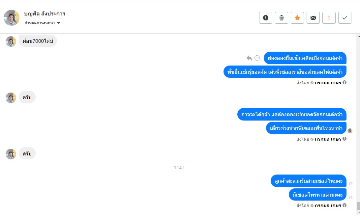This screenshot has height=219, width=360.
Task: Open the กำหนดการสนทนา dropdown label
Action: point(40,23)
